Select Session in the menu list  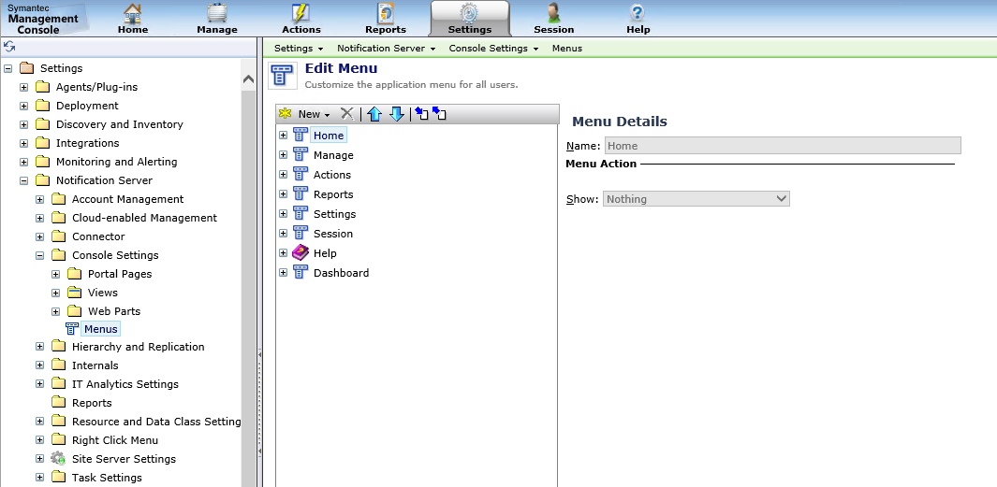[333, 234]
